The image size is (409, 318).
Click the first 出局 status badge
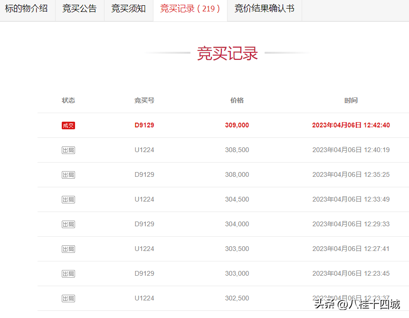click(x=68, y=150)
